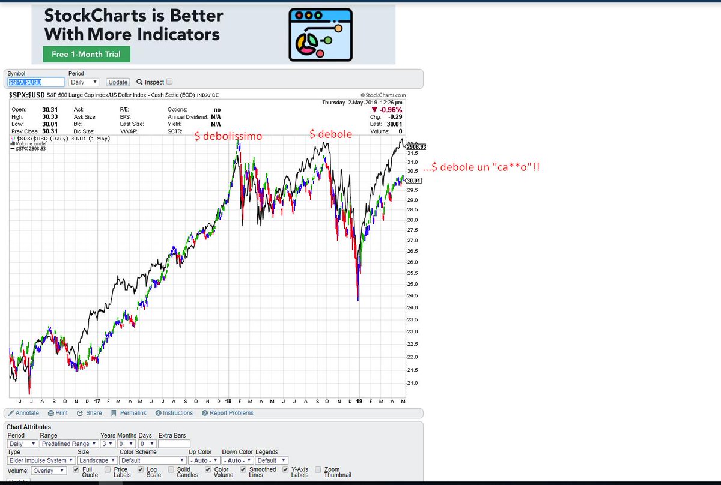The image size is (721, 485).
Task: Click the Print printer icon
Action: tap(50, 413)
